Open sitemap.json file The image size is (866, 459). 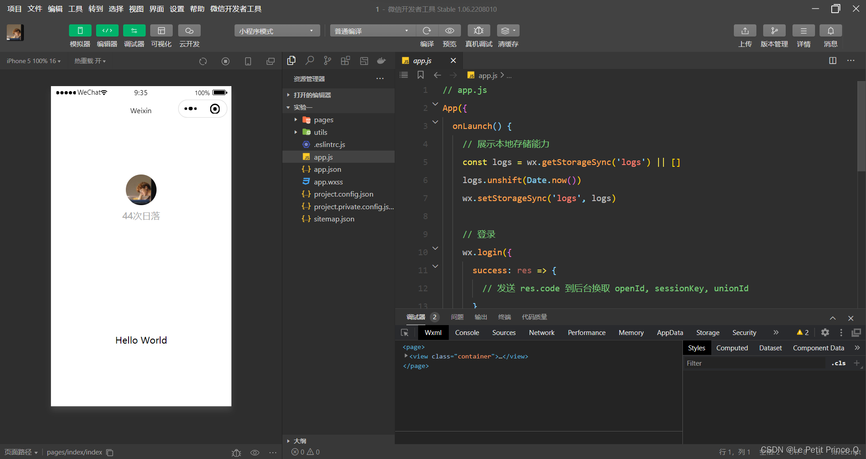[x=338, y=219]
